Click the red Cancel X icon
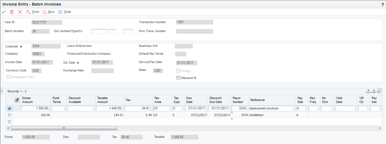The image size is (386, 144). point(20,12)
